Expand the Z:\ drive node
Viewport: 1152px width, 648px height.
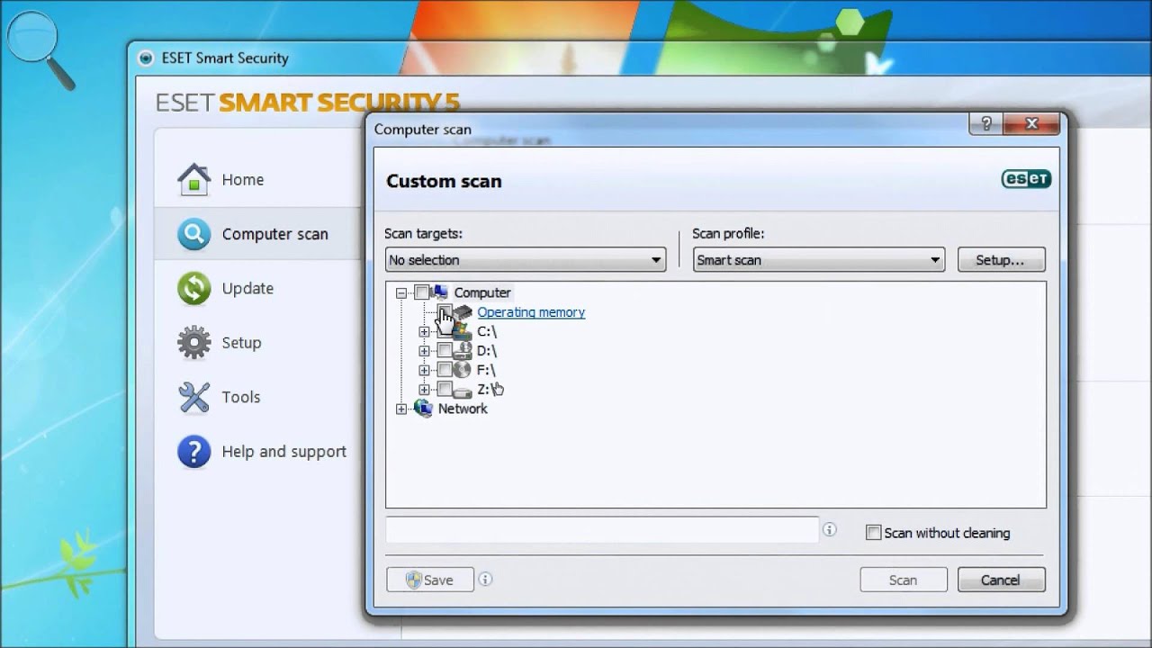(x=424, y=391)
